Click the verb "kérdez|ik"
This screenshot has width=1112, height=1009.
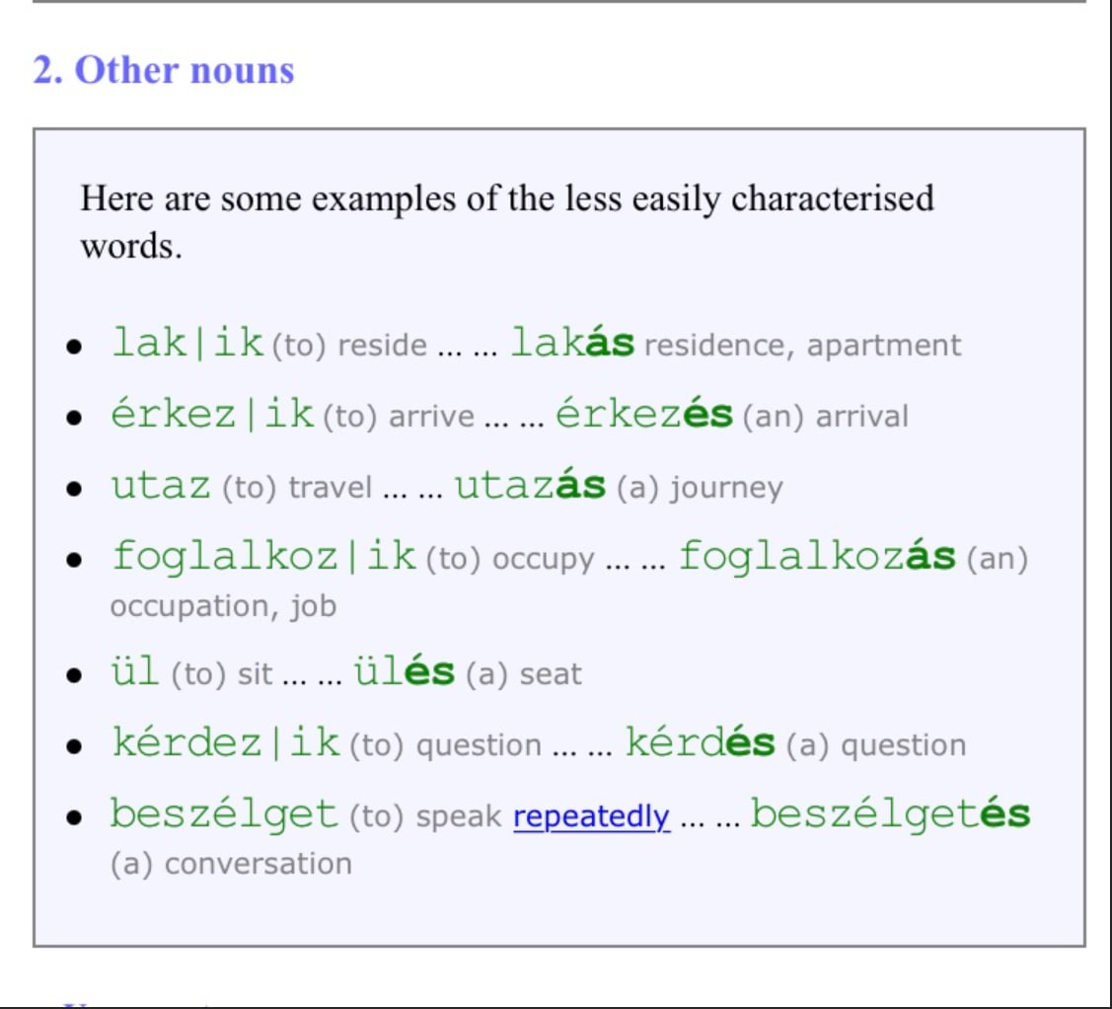pyautogui.click(x=225, y=743)
